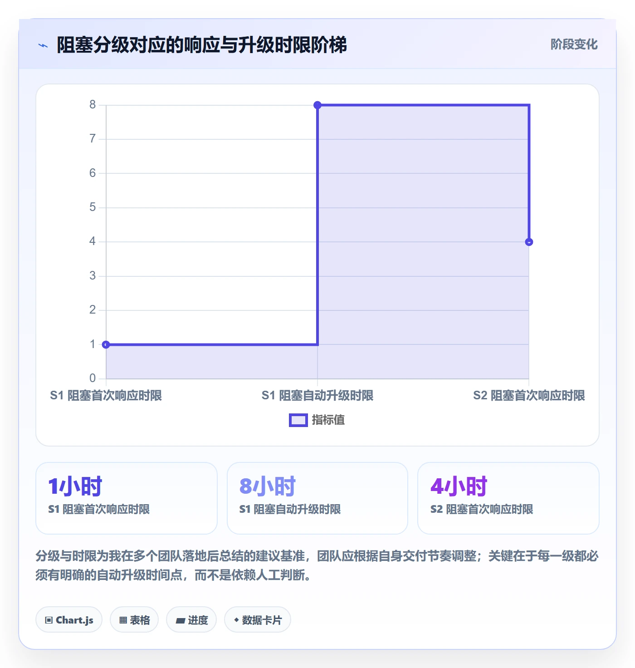The width and height of the screenshot is (635, 668).
Task: Click the data point at value 4
Action: pos(529,242)
